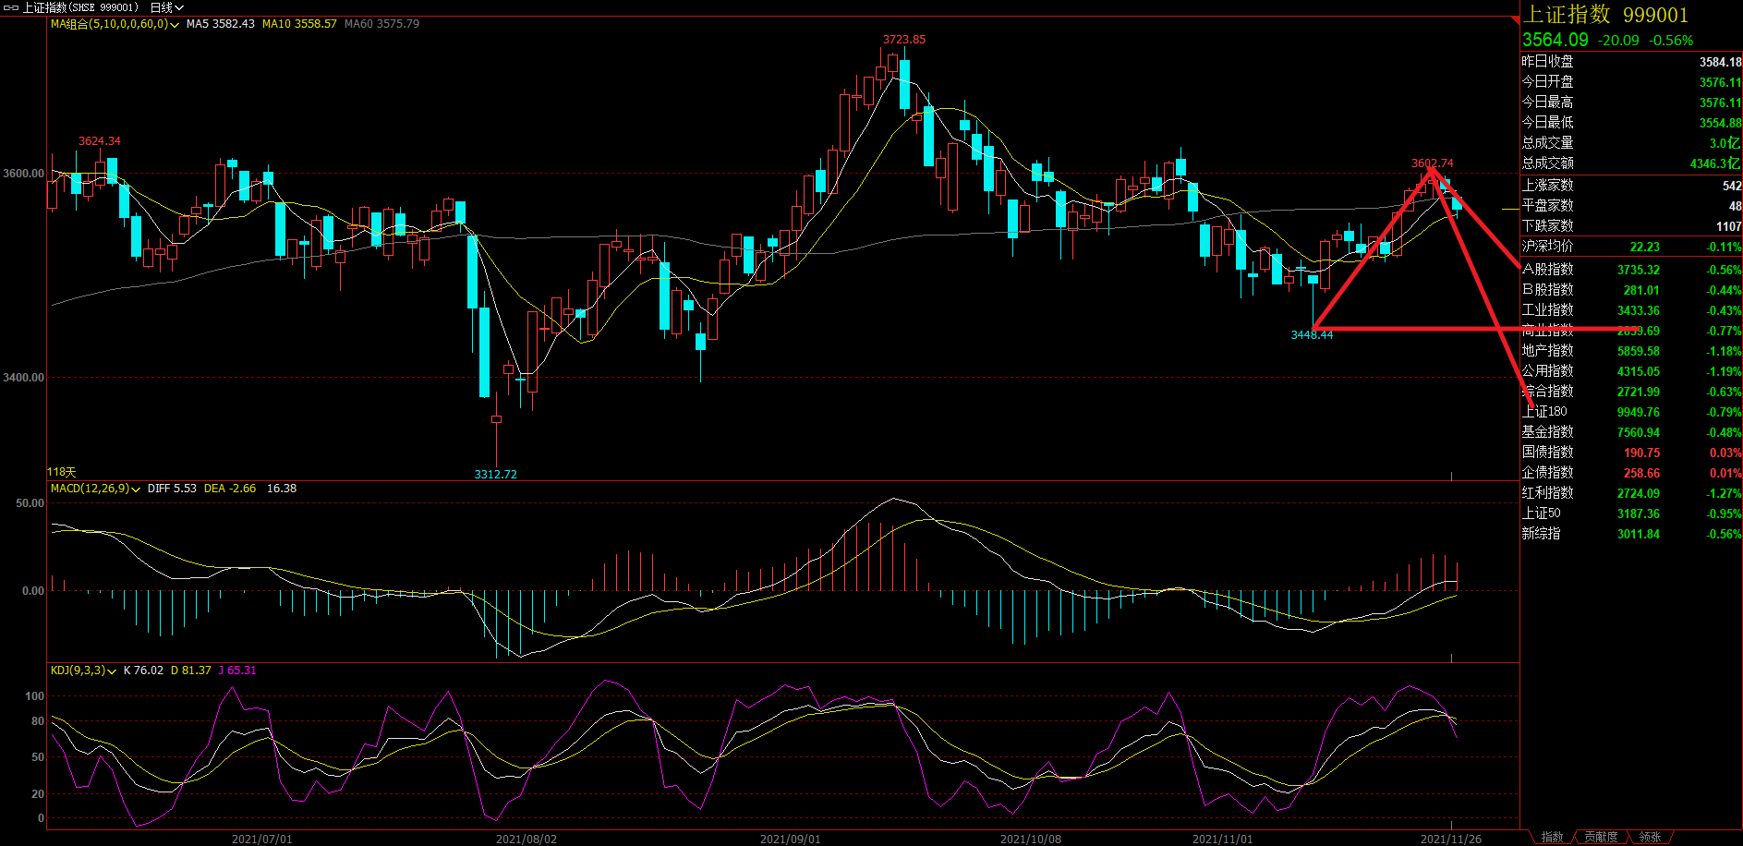The image size is (1743, 846).
Task: Expand the KDJ(9,3,3) indicator settings
Action: click(x=112, y=671)
